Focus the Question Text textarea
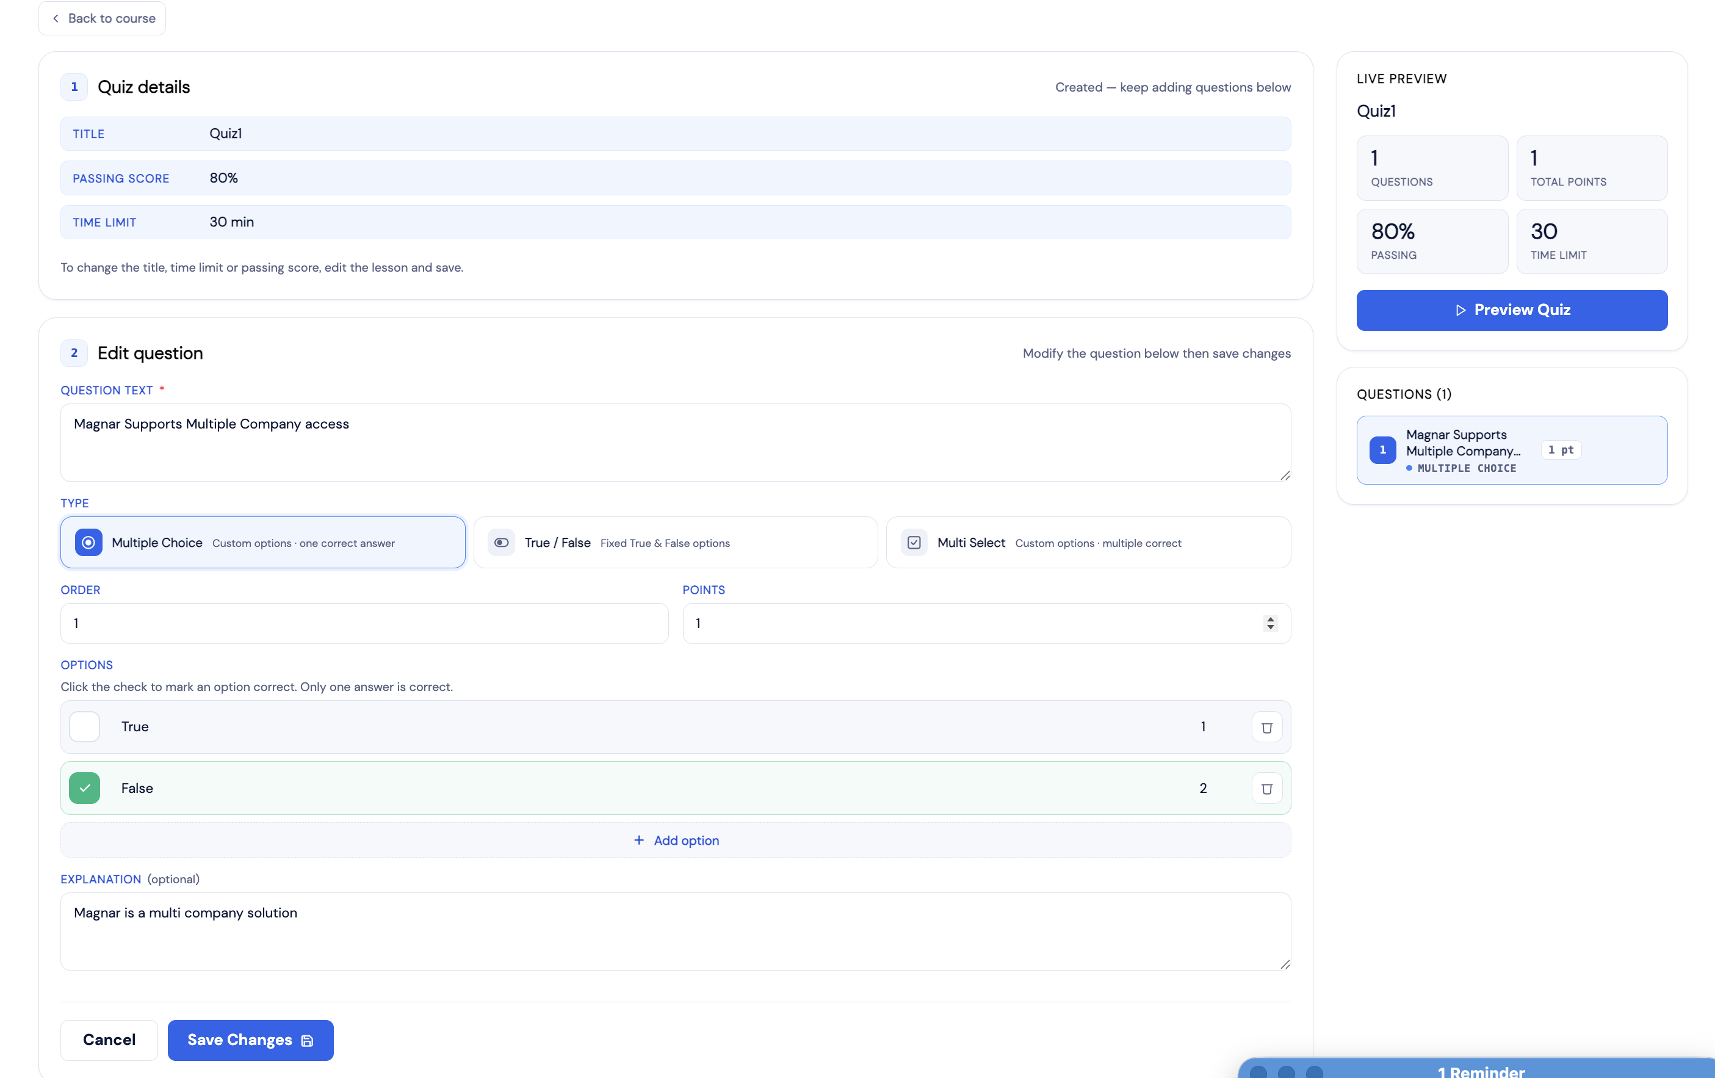Screen dimensions: 1715x1078 click(675, 443)
